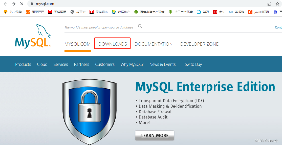This screenshot has height=145, width=282.
Task: Click the browser forward arrow
Action: 14,4
